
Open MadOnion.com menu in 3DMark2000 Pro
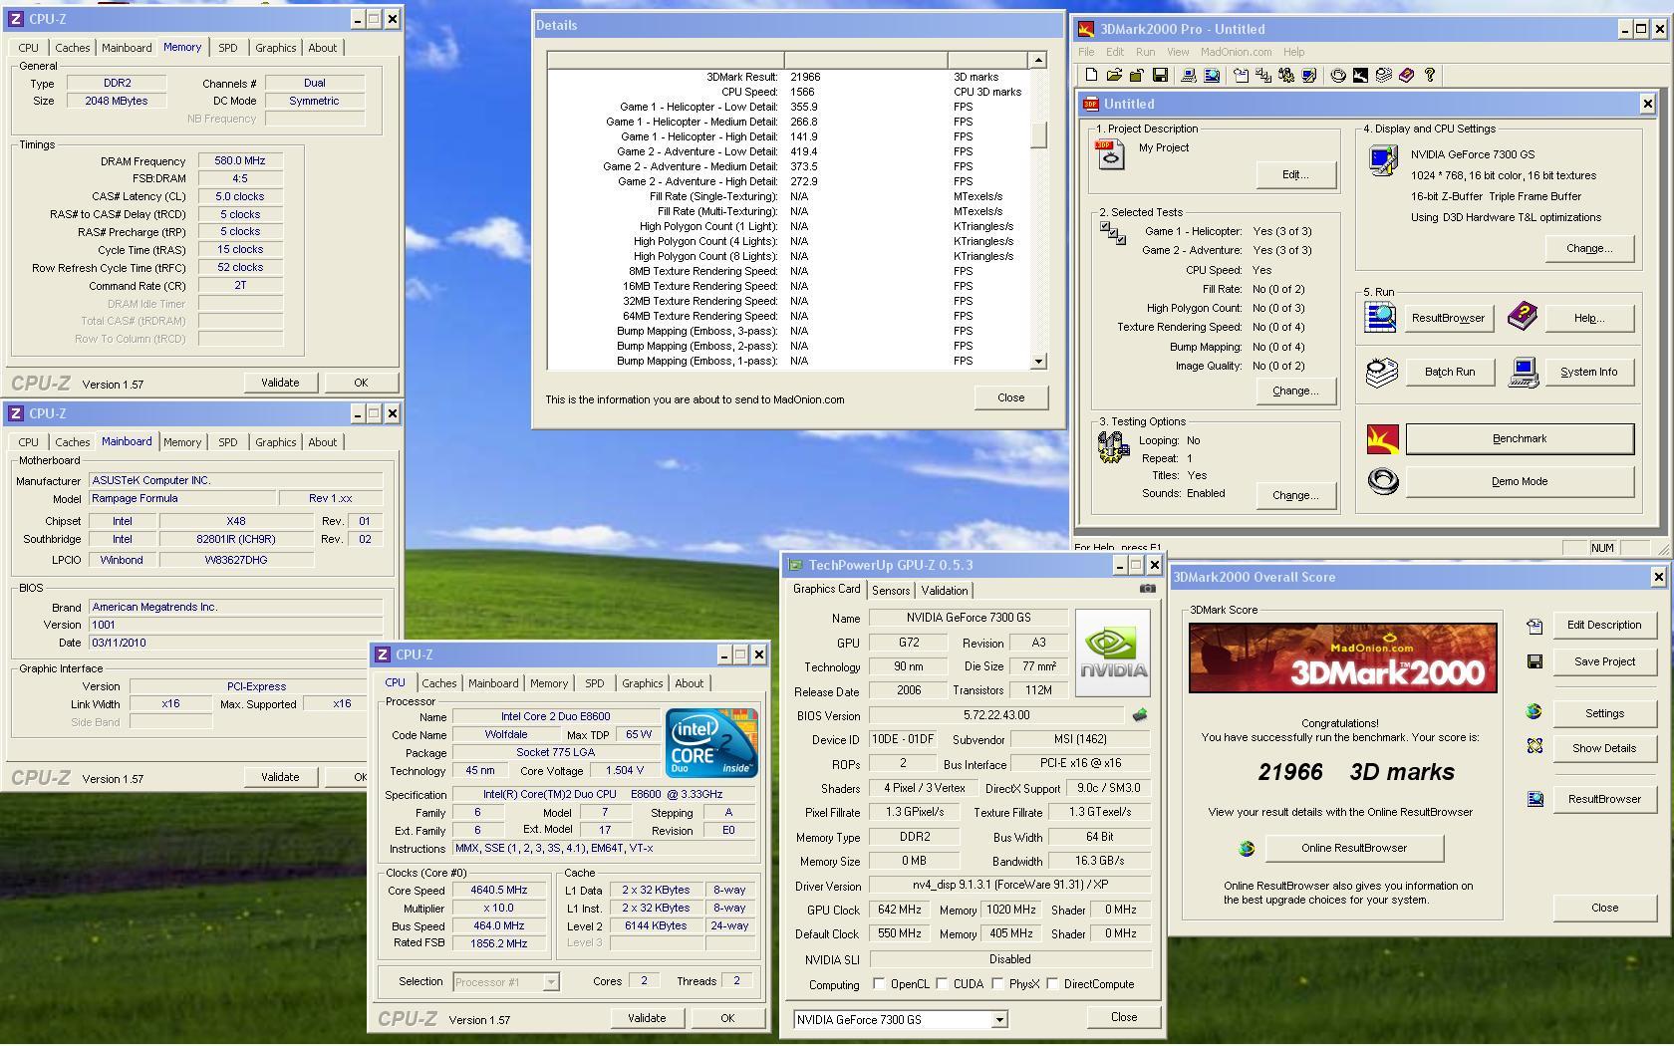tap(1236, 52)
